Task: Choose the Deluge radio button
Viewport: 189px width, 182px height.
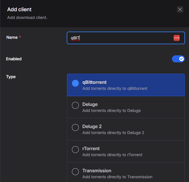Action: pyautogui.click(x=75, y=105)
